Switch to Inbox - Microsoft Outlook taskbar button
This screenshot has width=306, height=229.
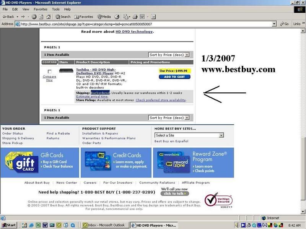coord(105,225)
